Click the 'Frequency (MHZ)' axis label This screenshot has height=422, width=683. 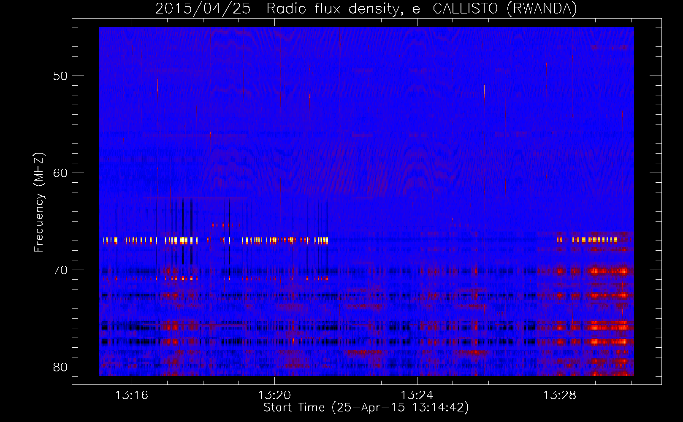(x=39, y=203)
